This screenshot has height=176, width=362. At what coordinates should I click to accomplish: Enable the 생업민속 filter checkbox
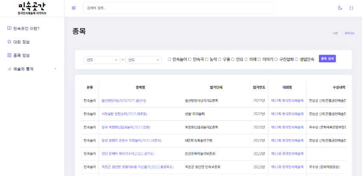[296, 59]
